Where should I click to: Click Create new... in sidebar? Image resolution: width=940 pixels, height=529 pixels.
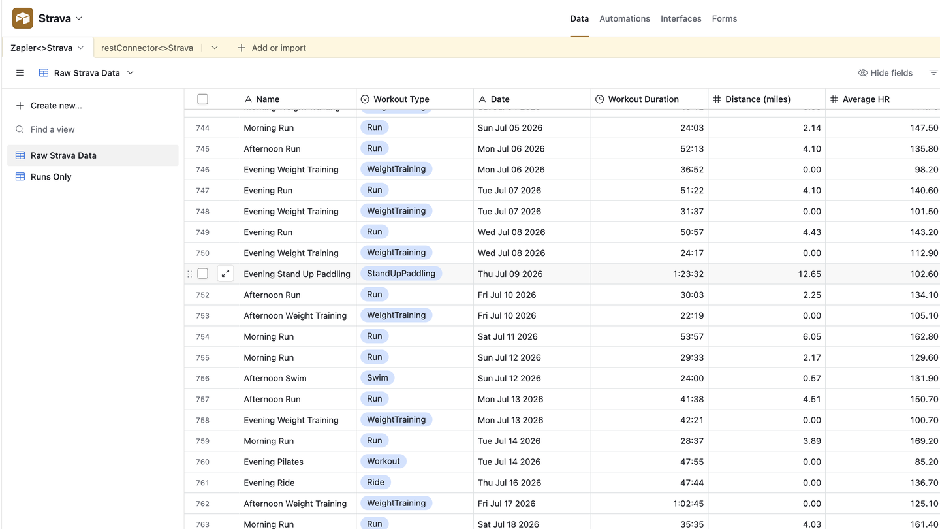tap(49, 106)
